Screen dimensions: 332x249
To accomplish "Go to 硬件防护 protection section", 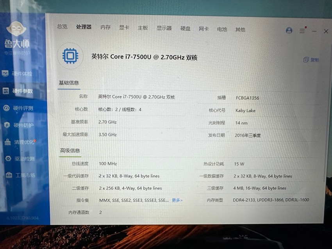I will 19,125.
